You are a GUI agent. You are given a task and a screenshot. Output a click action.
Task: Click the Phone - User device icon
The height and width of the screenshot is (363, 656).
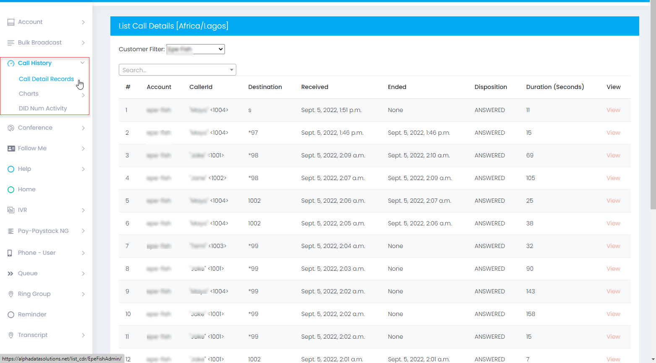coord(10,253)
